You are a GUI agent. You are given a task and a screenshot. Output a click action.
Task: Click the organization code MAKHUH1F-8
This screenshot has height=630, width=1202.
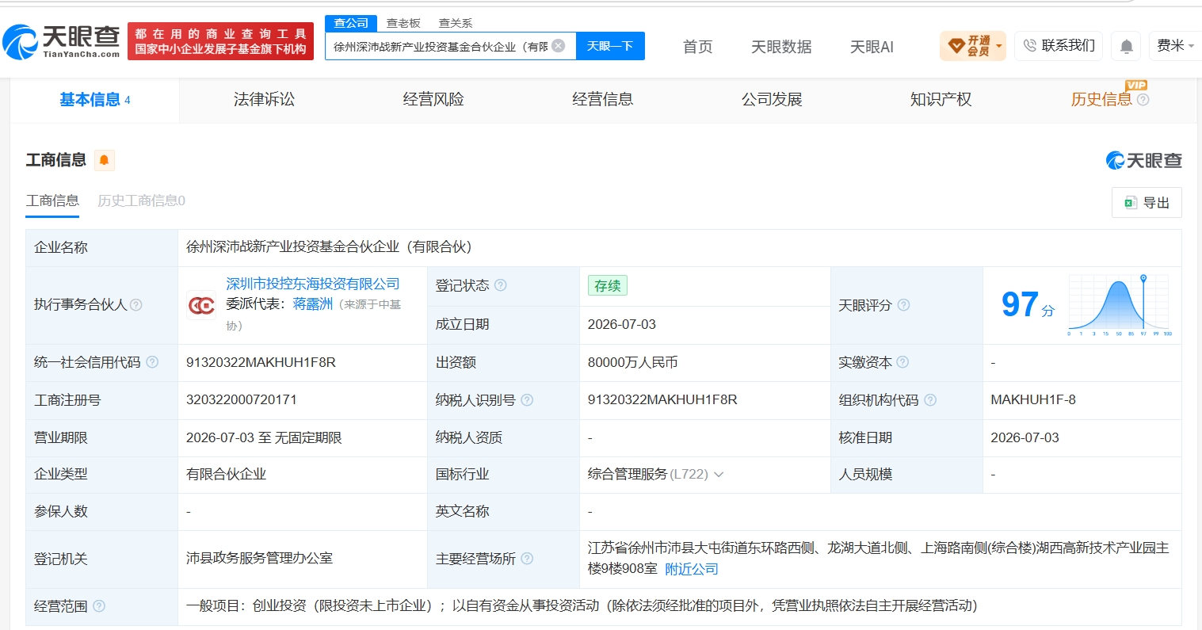tap(1033, 400)
